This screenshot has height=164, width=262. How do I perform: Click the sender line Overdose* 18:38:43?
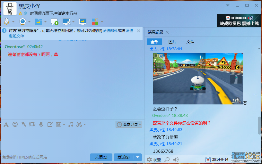pos(170,116)
